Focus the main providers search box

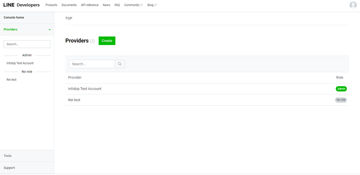point(92,64)
